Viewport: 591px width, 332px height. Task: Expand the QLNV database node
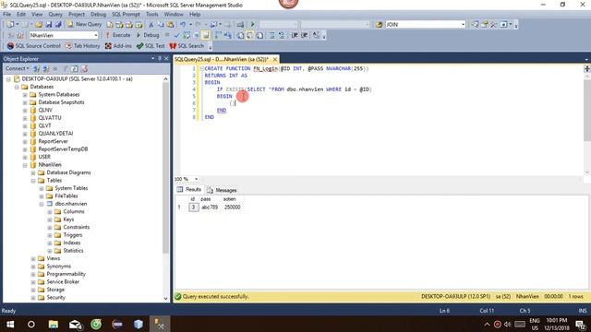click(25, 111)
